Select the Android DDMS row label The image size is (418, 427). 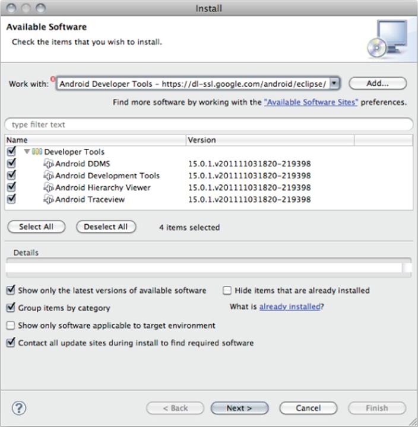coord(83,164)
